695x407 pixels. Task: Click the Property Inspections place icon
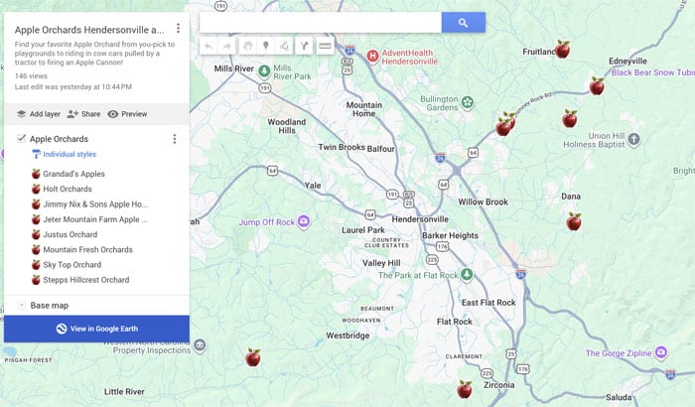(201, 345)
